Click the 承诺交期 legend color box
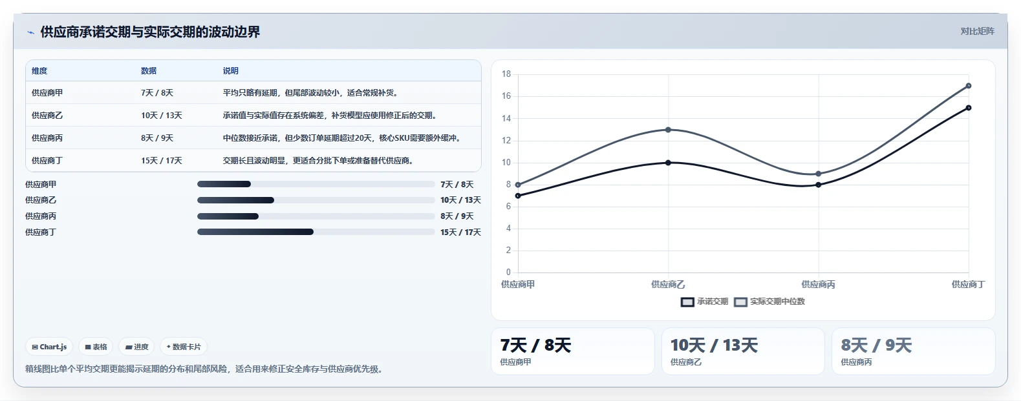Viewport: 1021px width, 401px height. coord(687,302)
